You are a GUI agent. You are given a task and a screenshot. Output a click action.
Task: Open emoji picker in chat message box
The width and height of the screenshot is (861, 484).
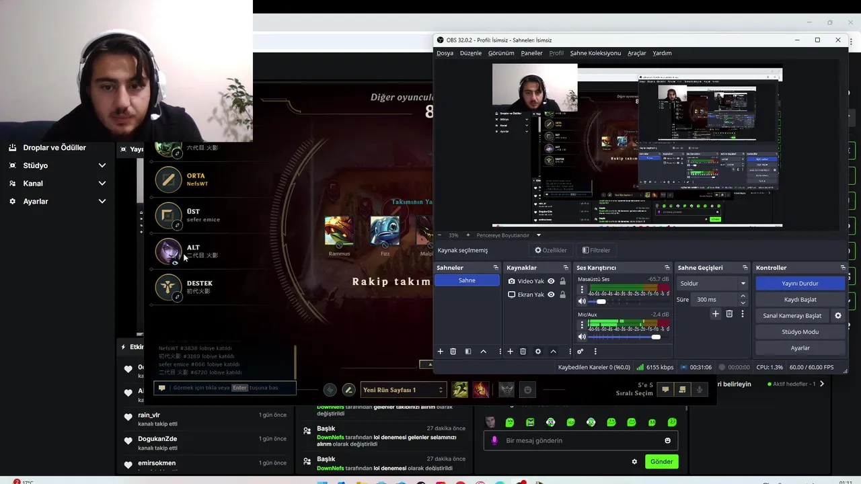[667, 440]
